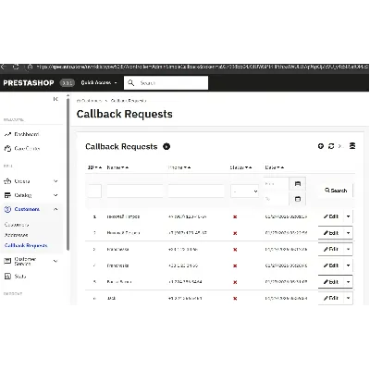Viewport: 370px width, 370px height.
Task: Click the browser address bar URL
Action: pyautogui.click(x=202, y=67)
